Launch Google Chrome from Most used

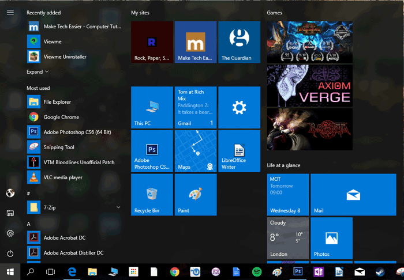[74, 117]
